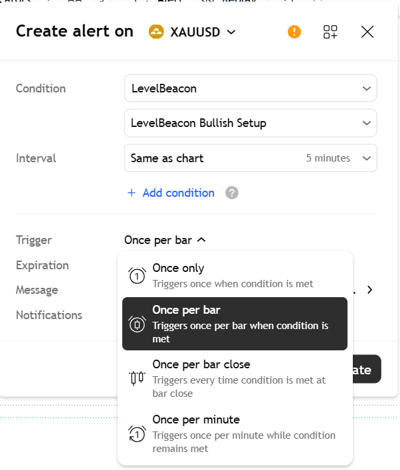The height and width of the screenshot is (470, 400).
Task: Click 'Triggers every time condition is met' description
Action: pyautogui.click(x=239, y=387)
